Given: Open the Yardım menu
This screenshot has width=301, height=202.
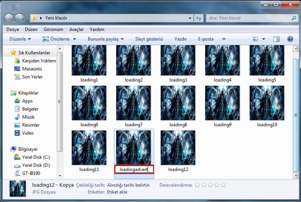Looking at the screenshot, I should (x=97, y=29).
